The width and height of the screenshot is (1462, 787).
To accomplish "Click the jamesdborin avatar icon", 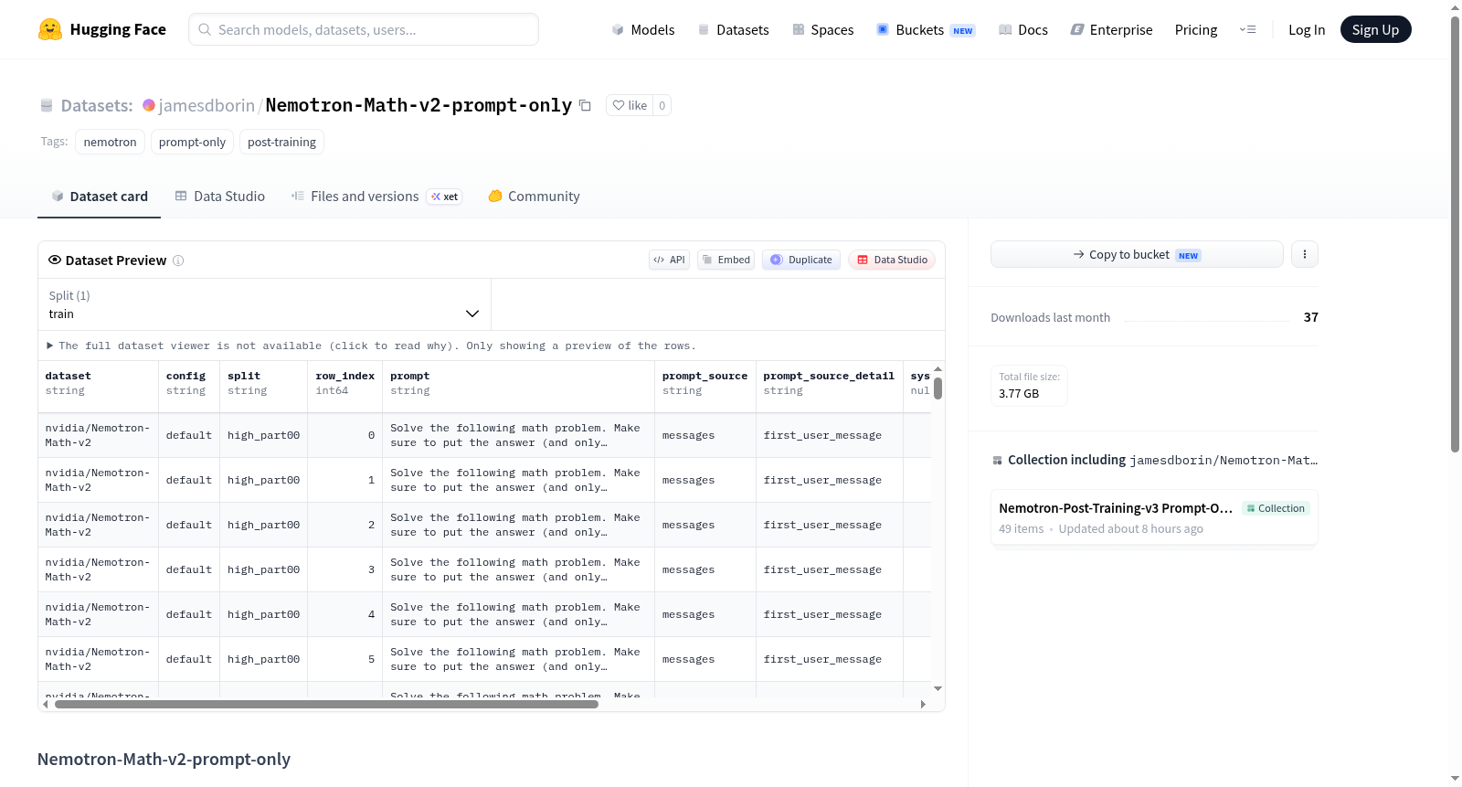I will (149, 105).
